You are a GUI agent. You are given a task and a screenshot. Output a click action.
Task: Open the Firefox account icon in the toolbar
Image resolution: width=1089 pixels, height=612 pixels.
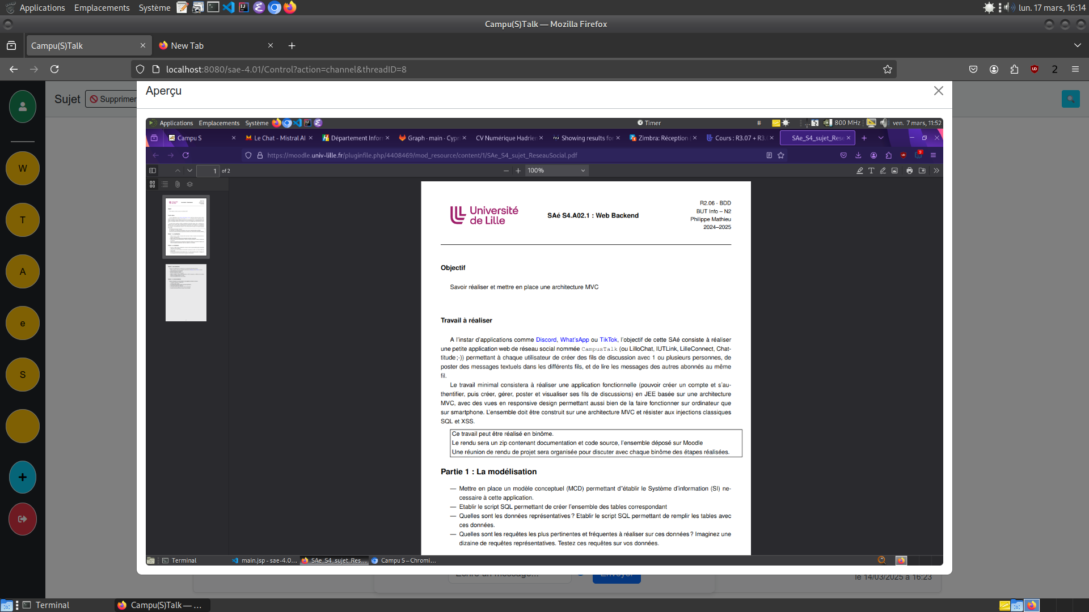(x=994, y=69)
